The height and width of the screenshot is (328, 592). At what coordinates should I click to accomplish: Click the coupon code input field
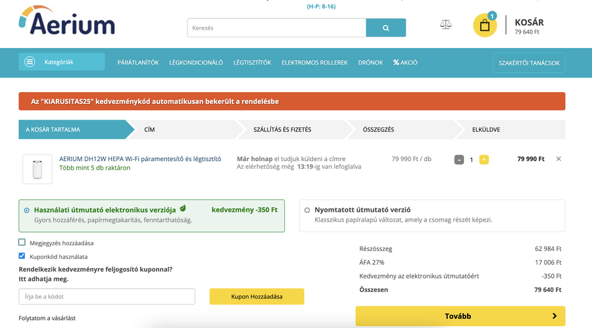point(107,296)
